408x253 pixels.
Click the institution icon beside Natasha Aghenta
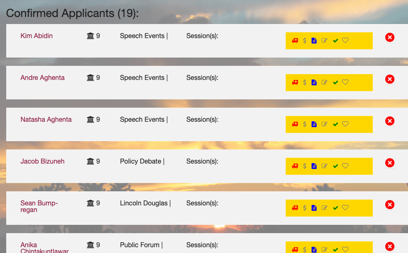click(x=90, y=119)
